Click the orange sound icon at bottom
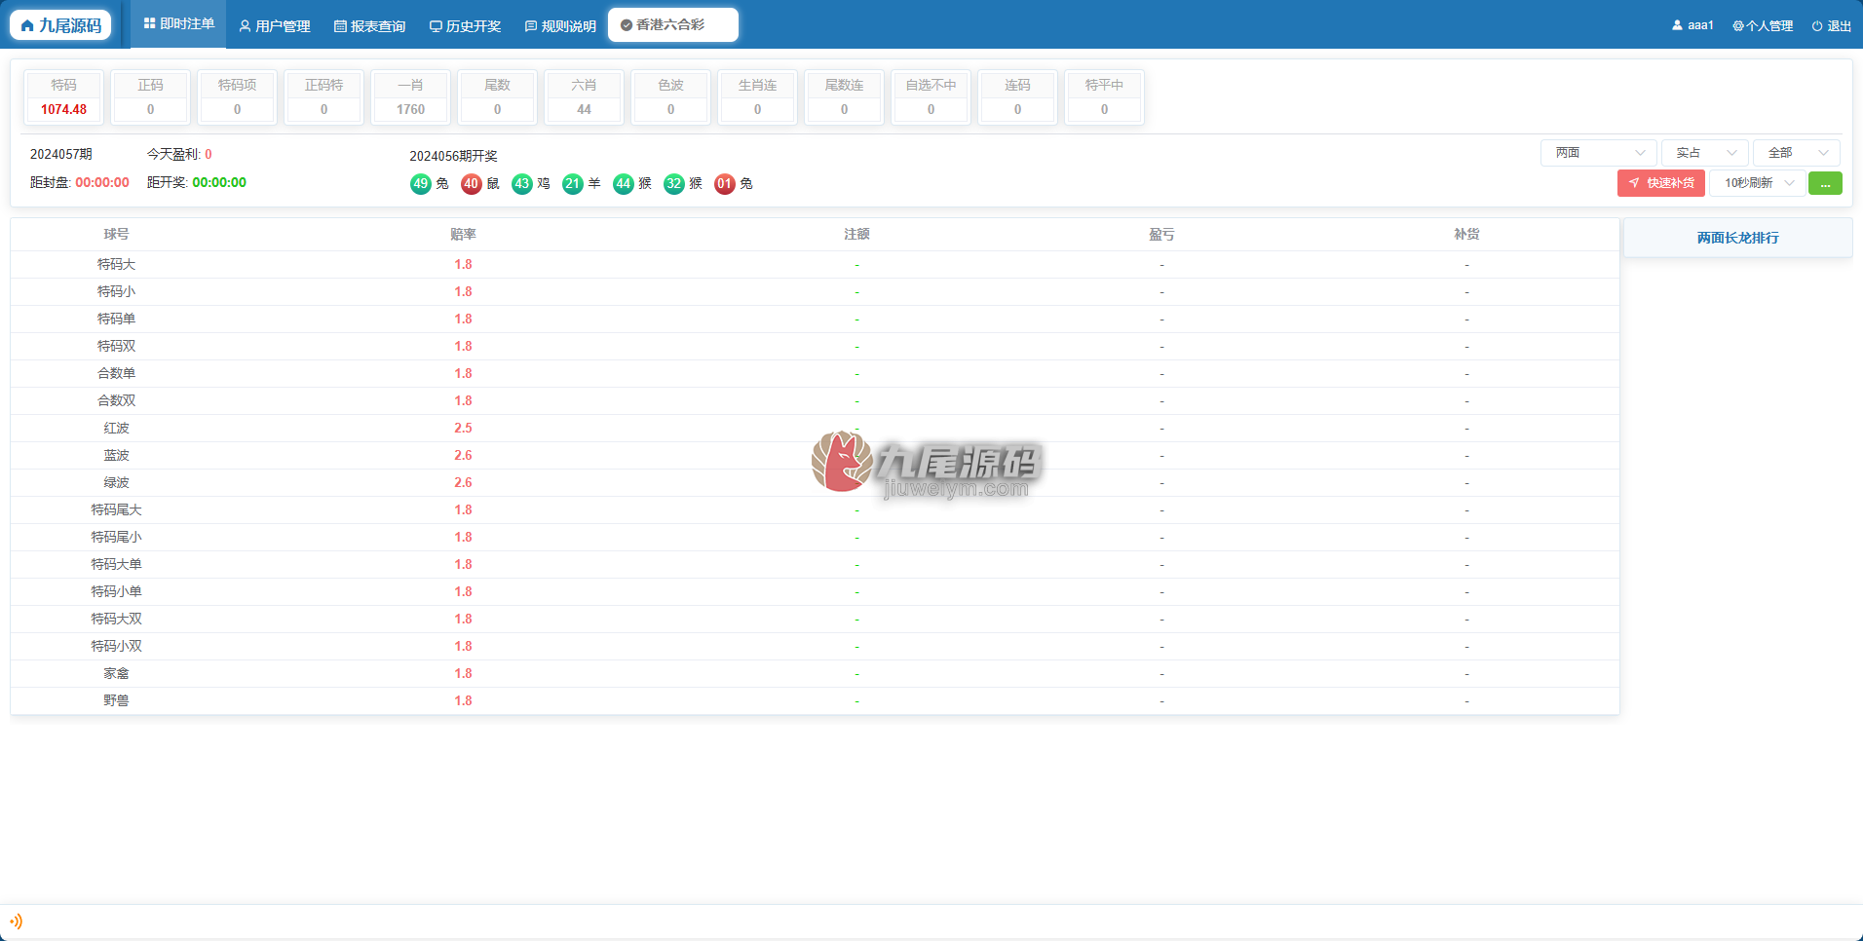The height and width of the screenshot is (941, 1863). coord(16,922)
